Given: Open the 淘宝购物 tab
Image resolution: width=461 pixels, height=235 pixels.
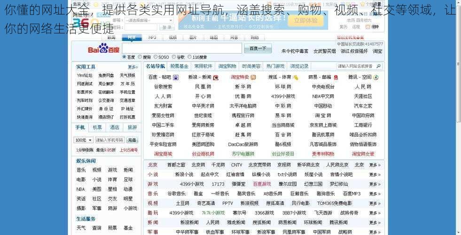Looking at the screenshot, I should pos(227,66).
